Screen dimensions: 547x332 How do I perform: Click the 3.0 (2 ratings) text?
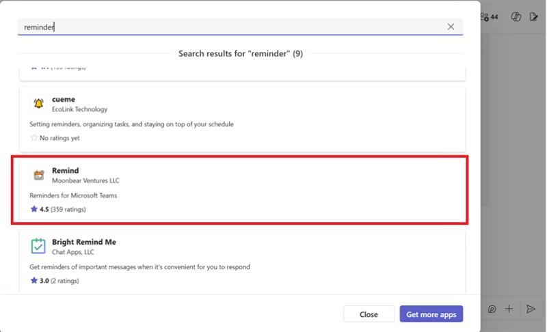tap(59, 281)
